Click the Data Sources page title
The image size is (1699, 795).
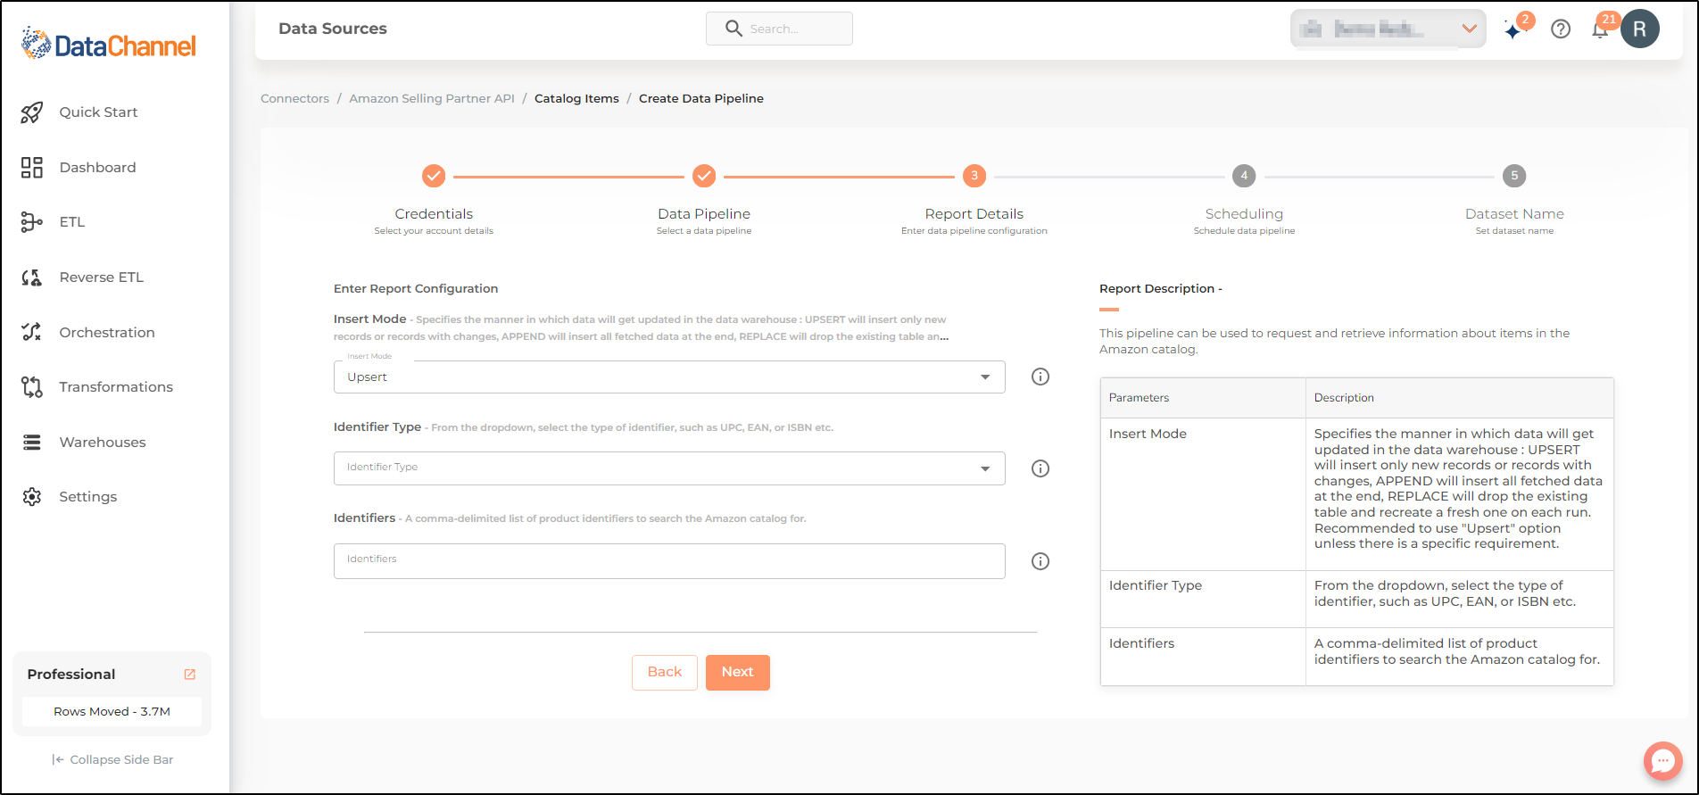[x=333, y=29]
